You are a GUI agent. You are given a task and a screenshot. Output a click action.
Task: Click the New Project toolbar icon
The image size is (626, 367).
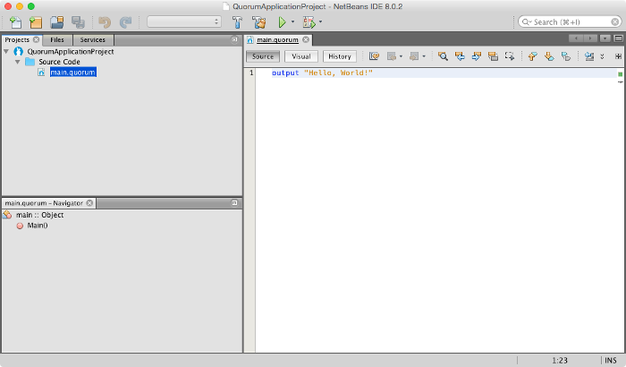36,22
